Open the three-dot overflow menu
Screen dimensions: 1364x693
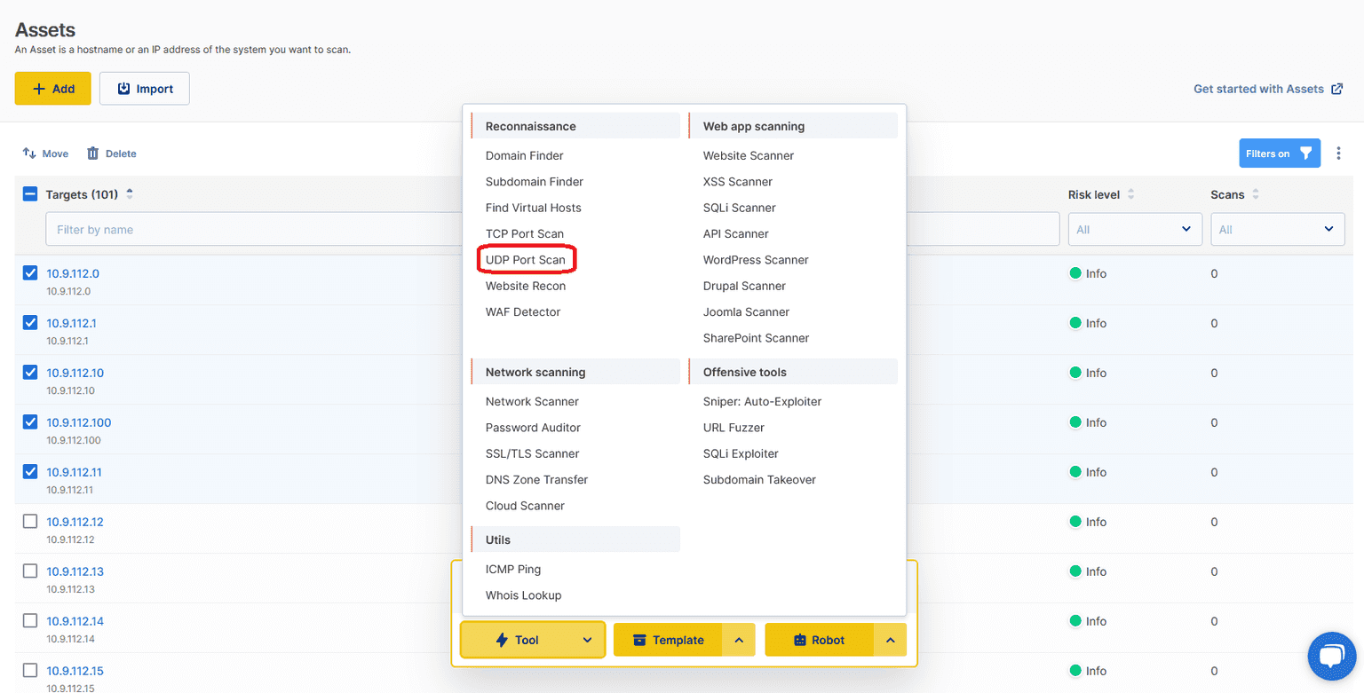(x=1338, y=153)
